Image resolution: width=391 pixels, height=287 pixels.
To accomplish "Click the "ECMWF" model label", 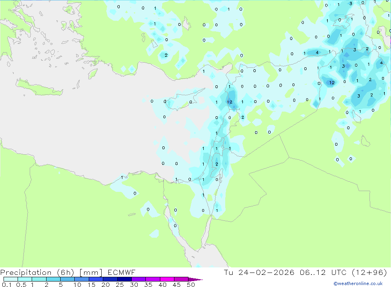I will [122, 272].
